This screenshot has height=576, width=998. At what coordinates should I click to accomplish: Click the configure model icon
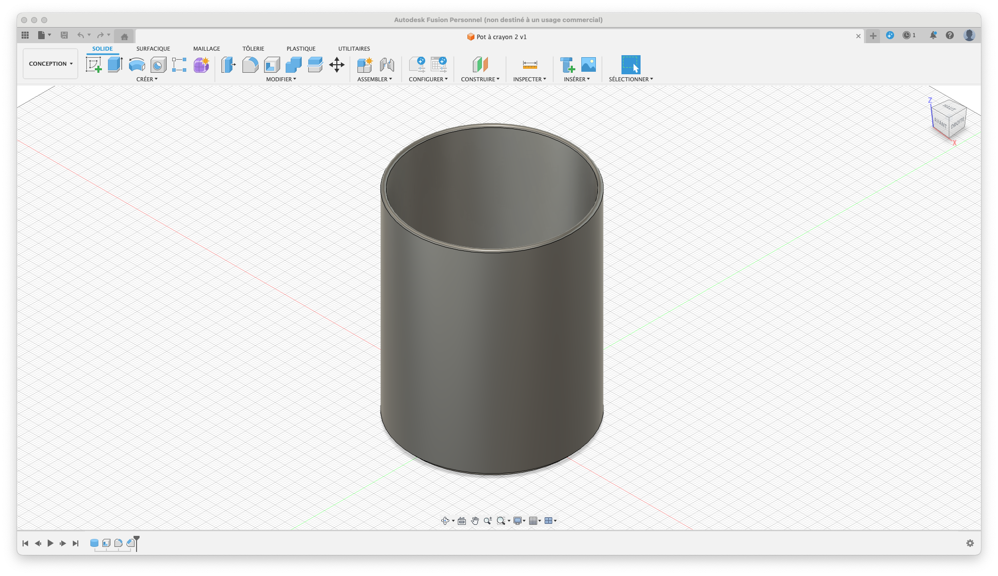tap(417, 65)
